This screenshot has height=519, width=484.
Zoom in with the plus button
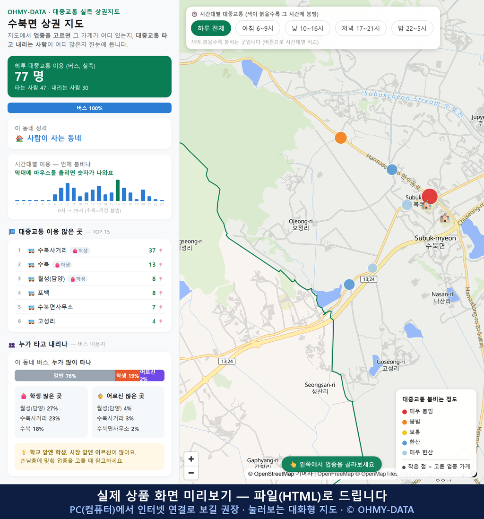(x=191, y=459)
